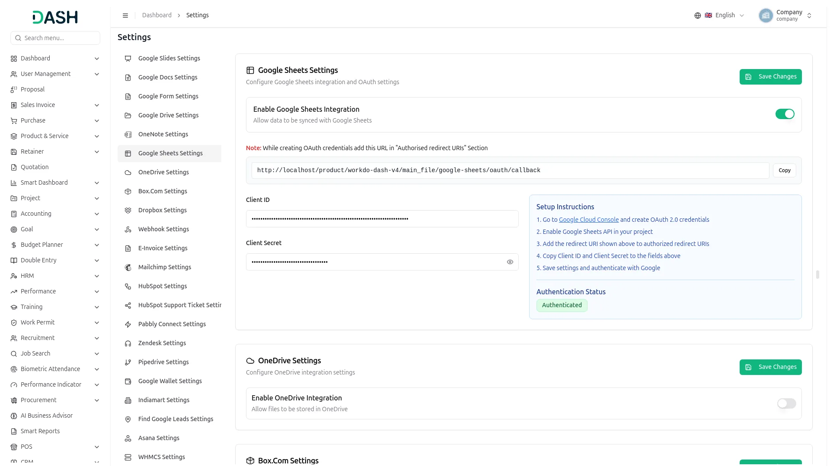Click the Zendesk Settings headset icon
This screenshot has width=830, height=466.
pyautogui.click(x=128, y=343)
